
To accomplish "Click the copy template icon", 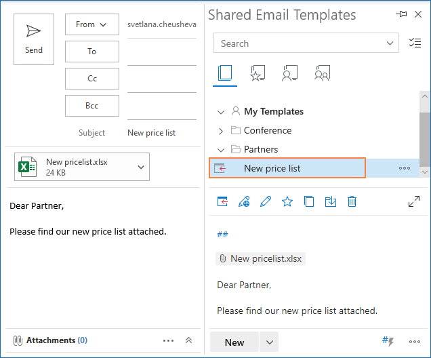I will [x=309, y=201].
